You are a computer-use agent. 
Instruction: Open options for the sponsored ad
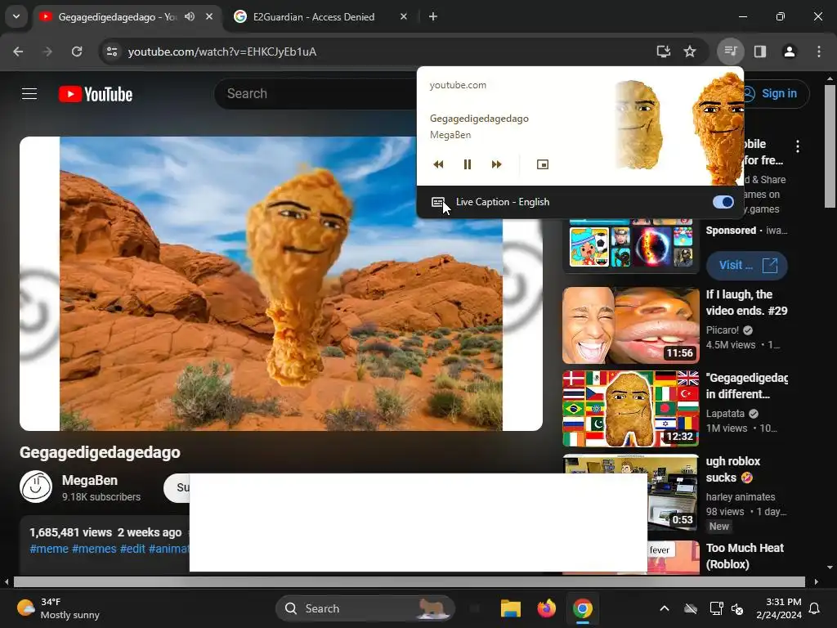(x=798, y=146)
